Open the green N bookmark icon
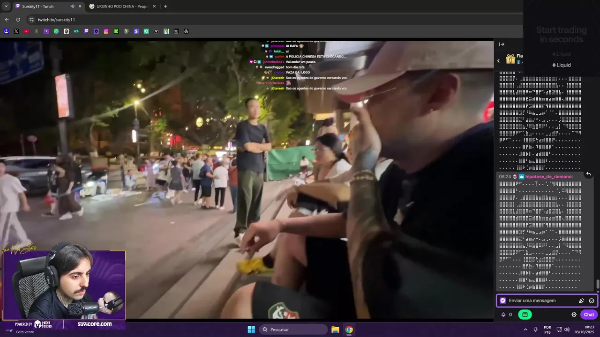 [x=166, y=31]
